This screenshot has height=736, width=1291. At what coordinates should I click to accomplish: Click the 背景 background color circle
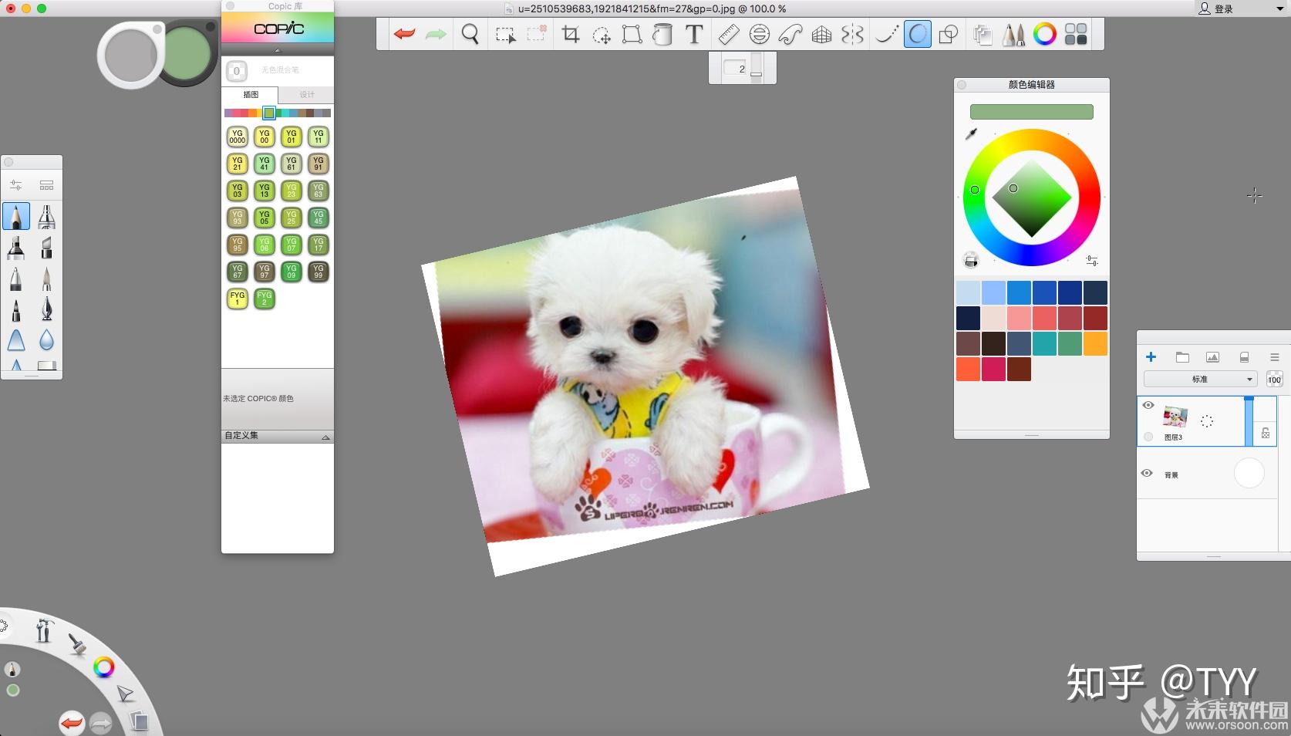(1249, 473)
